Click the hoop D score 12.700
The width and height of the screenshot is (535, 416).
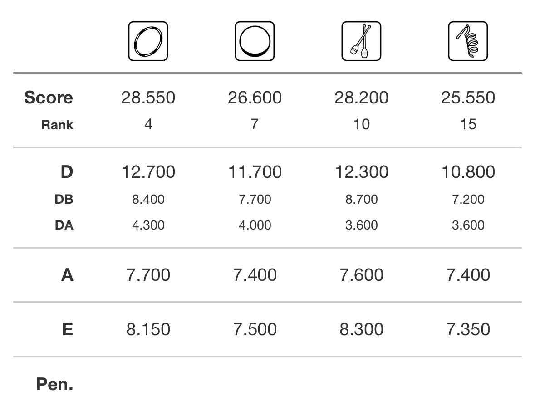point(148,172)
